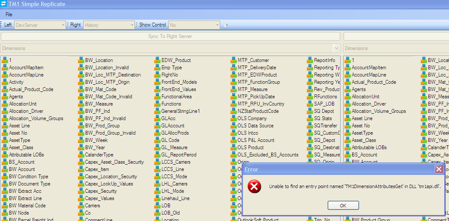This screenshot has height=221, width=449.
Task: Click the red error icon in dialog
Action: pyautogui.click(x=254, y=186)
